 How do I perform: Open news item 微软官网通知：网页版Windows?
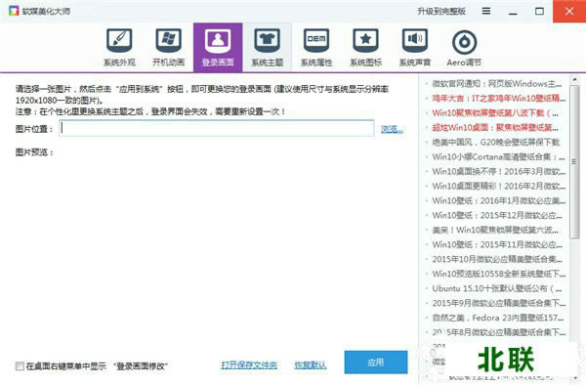tap(497, 84)
